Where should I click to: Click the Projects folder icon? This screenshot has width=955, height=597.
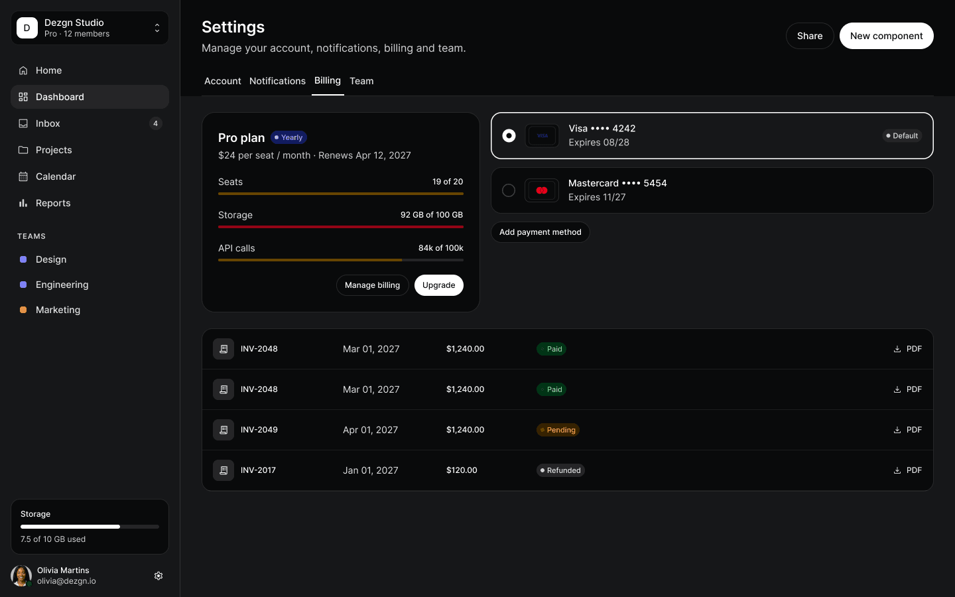pyautogui.click(x=23, y=150)
